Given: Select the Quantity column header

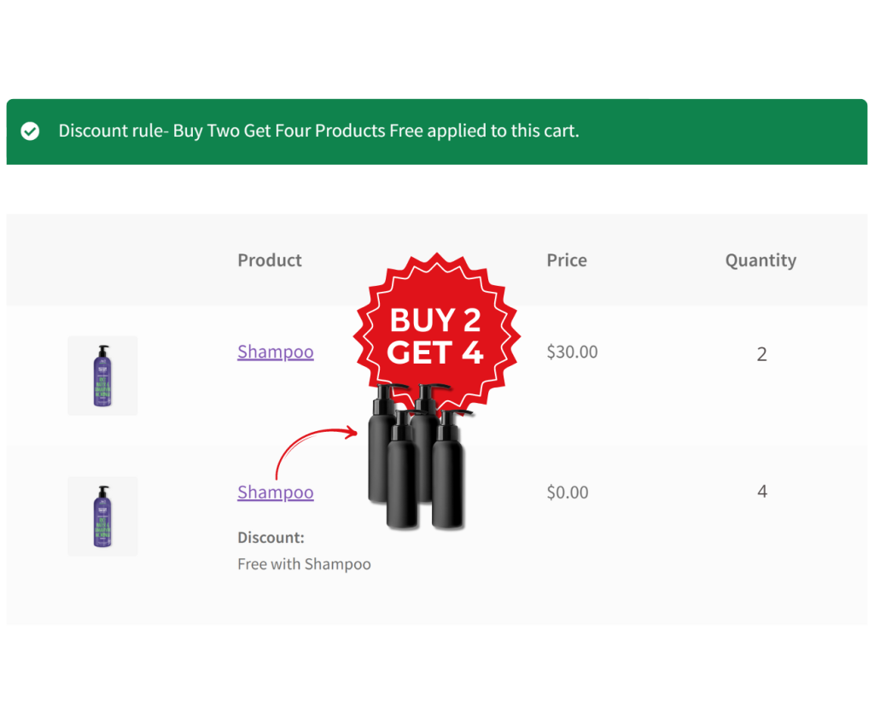Looking at the screenshot, I should click(x=760, y=260).
